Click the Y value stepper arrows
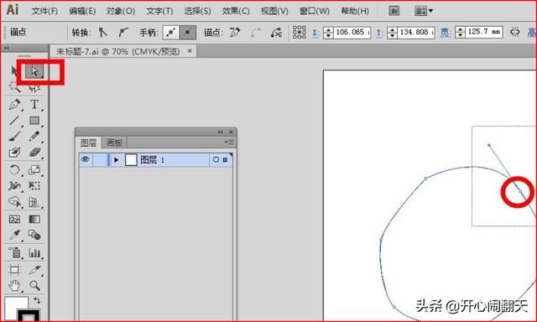Screen dimensions: 537x322 [393, 33]
